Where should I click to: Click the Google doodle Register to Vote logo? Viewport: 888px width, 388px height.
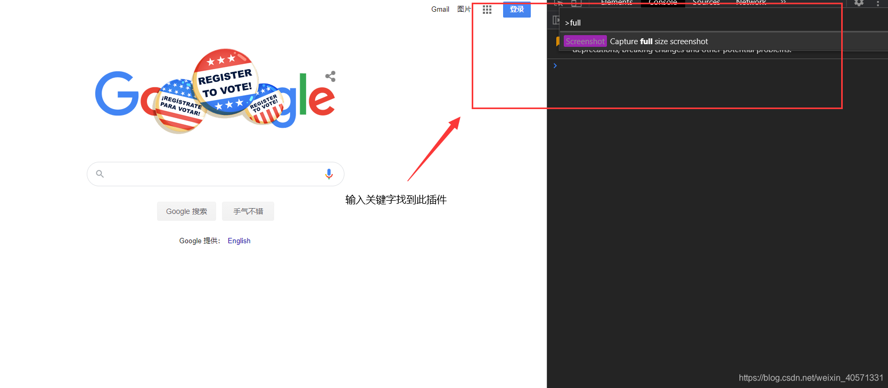[215, 92]
